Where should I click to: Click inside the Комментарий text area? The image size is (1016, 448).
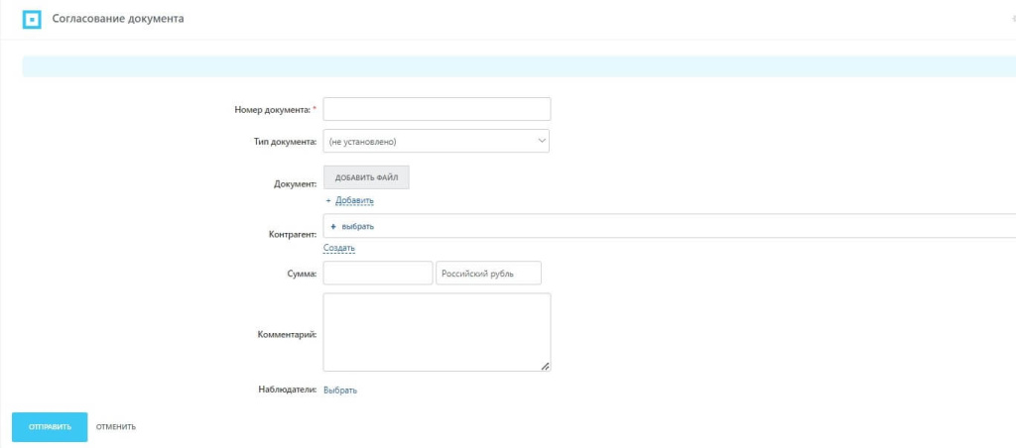pos(437,331)
